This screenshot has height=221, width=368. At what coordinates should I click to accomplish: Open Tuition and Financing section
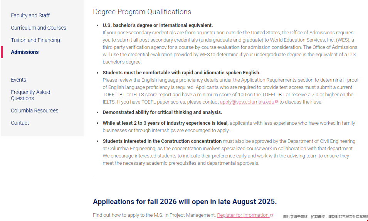pos(35,40)
